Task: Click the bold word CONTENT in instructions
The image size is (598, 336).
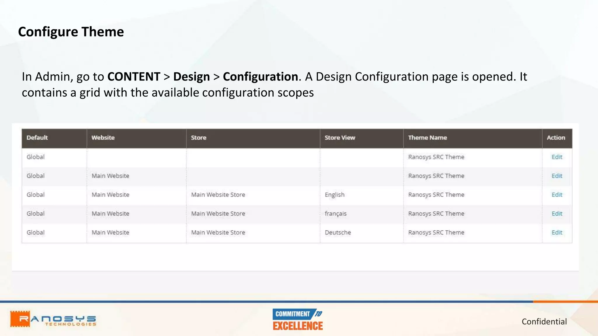Action: click(134, 77)
